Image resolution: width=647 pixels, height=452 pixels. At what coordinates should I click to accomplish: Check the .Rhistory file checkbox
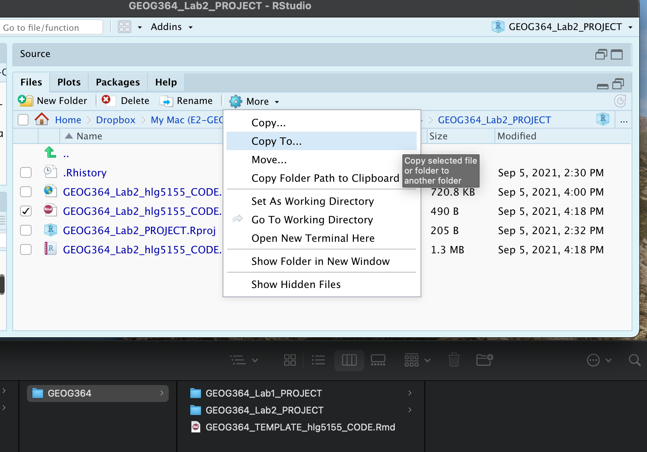pyautogui.click(x=26, y=172)
